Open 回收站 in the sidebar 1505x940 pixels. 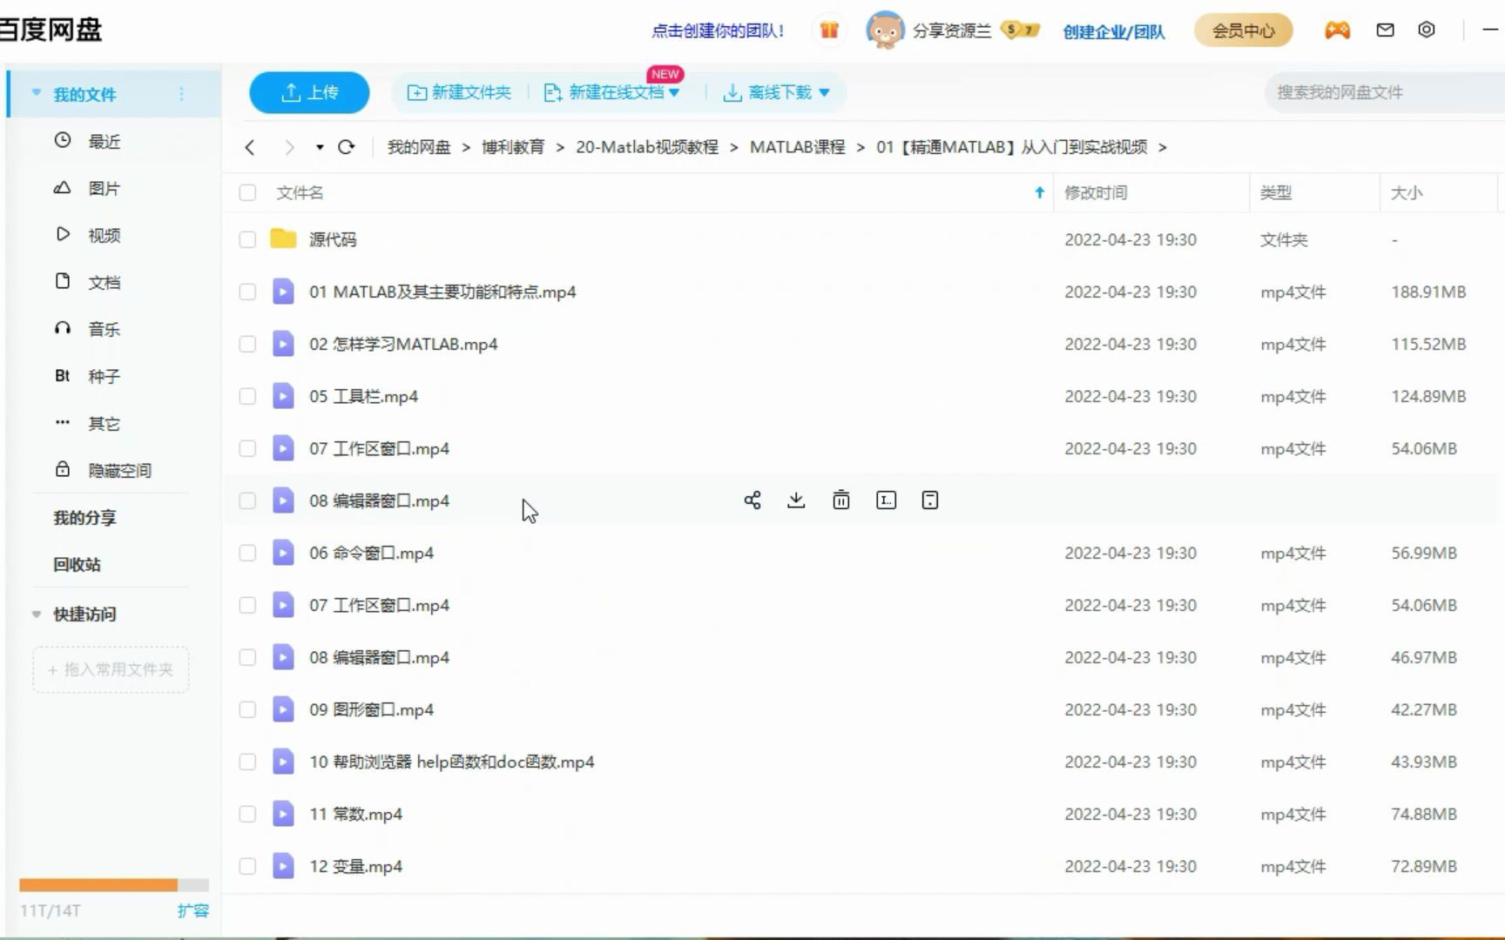pos(77,564)
